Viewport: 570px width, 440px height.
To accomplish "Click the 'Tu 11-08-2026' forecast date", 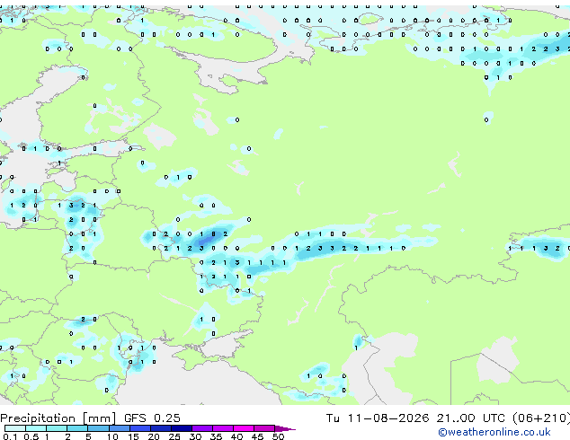I will tap(378, 418).
